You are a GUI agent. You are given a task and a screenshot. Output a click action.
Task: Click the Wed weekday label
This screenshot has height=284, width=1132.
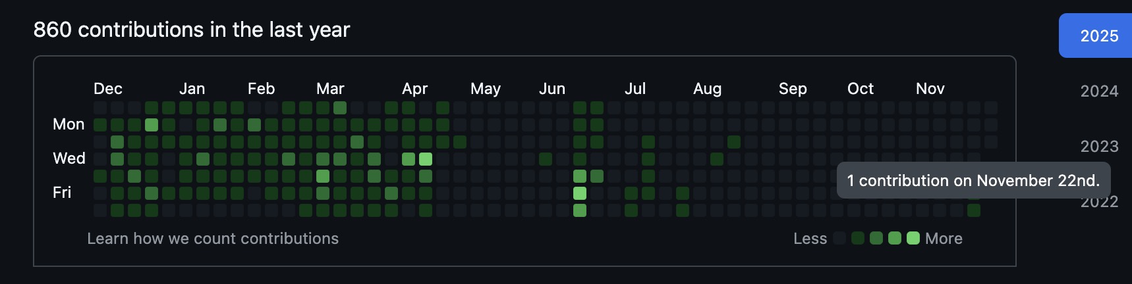tap(69, 158)
